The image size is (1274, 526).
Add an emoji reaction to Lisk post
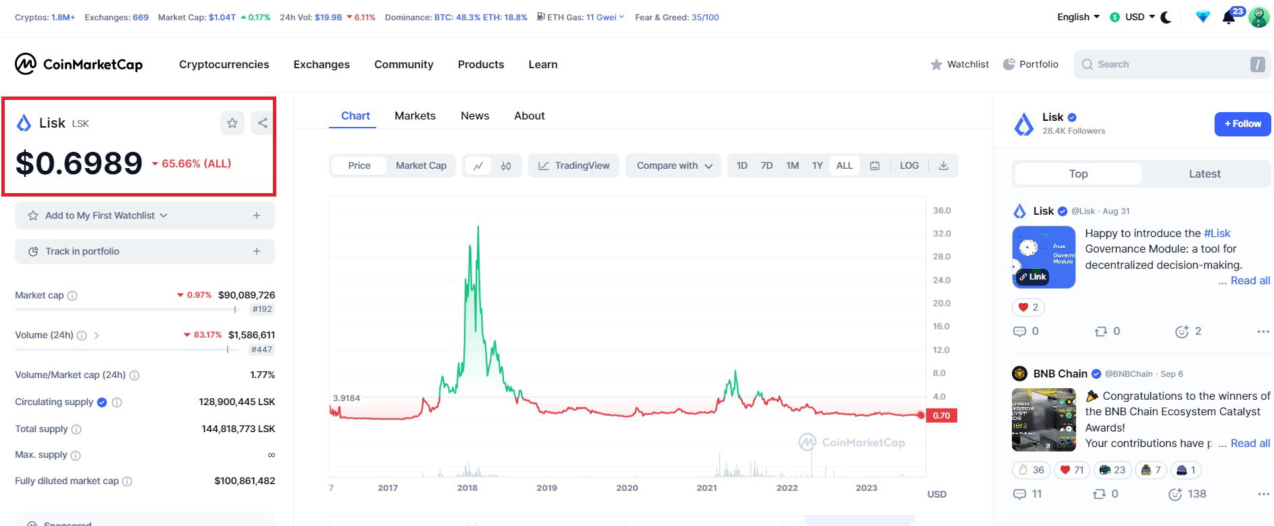point(1188,332)
